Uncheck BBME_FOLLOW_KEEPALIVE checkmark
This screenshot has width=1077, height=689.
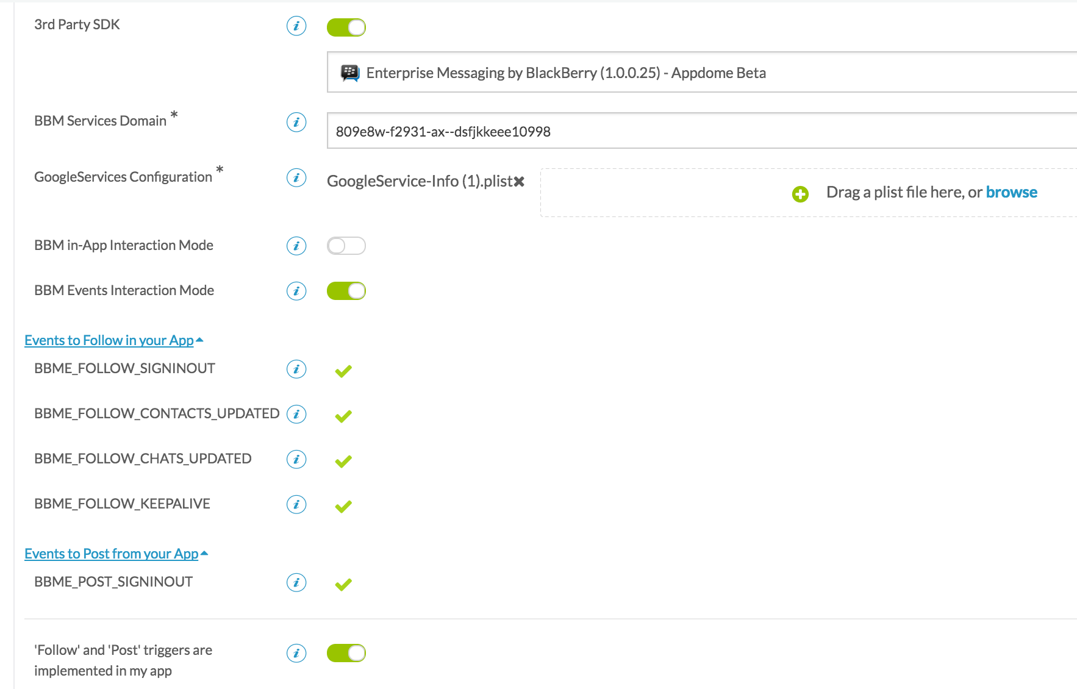(x=343, y=506)
